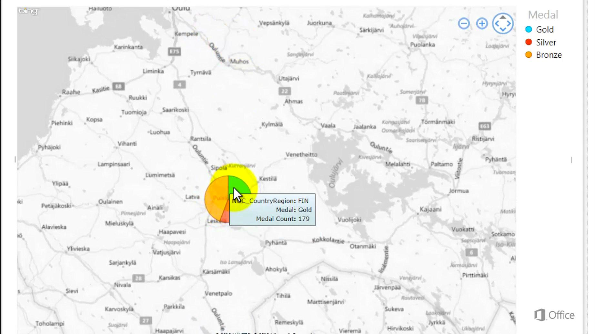
Task: Click the Vuolijoki map label
Action: point(349,220)
